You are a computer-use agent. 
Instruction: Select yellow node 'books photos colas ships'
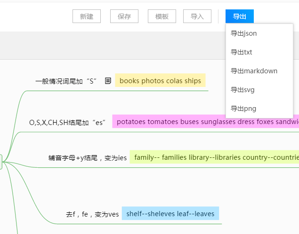tap(160, 80)
